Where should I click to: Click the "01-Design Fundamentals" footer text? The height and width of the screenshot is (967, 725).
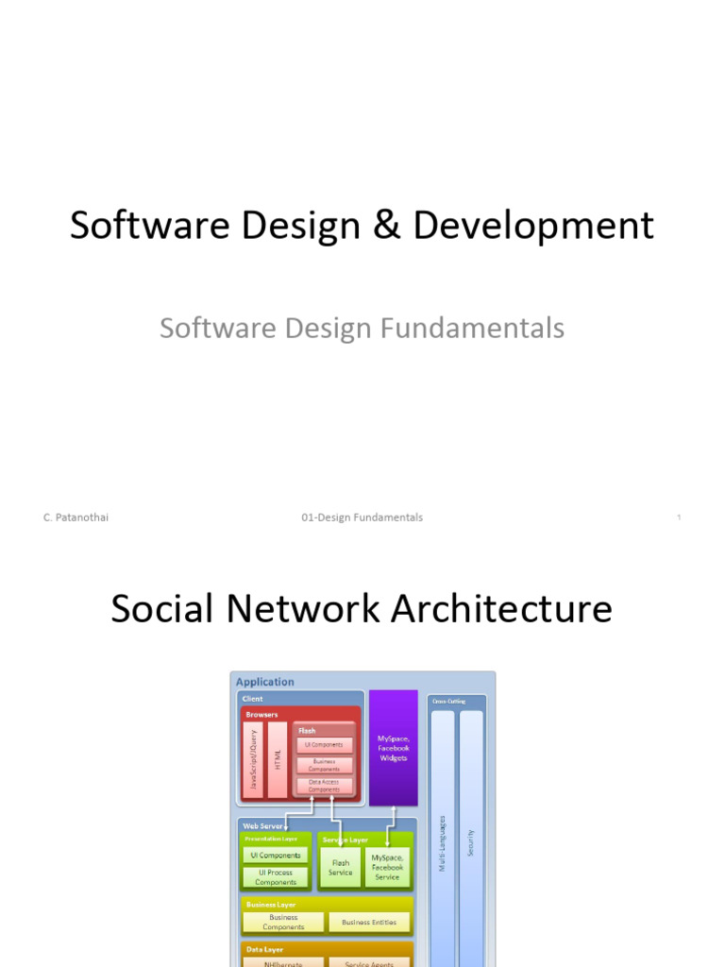[362, 517]
